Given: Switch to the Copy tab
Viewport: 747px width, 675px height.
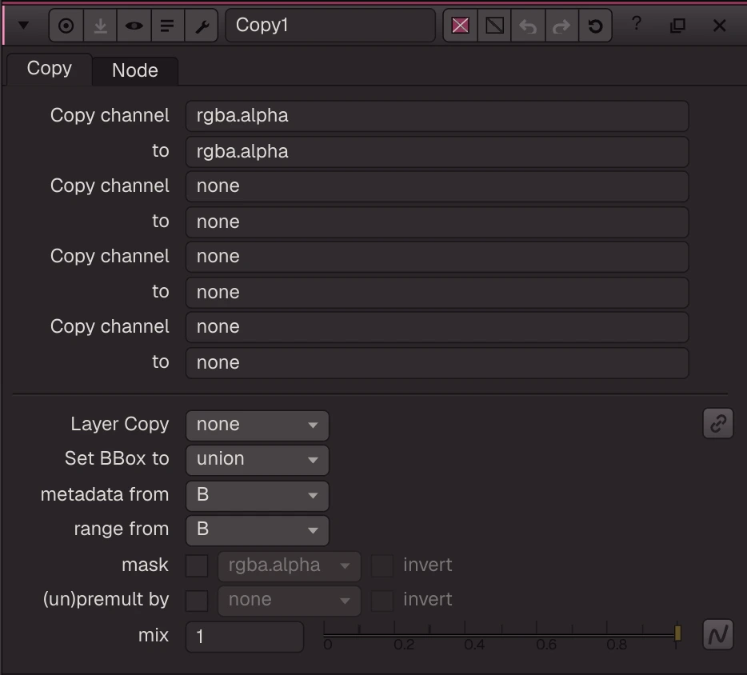Looking at the screenshot, I should [50, 69].
